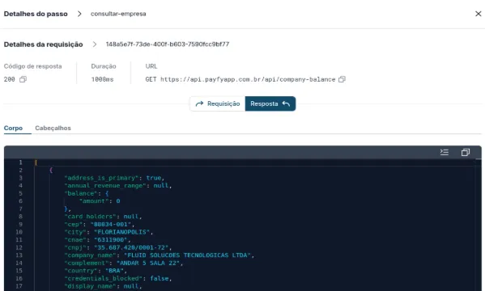This screenshot has height=291, width=485.
Task: Click the "card_holders" line
Action: 103,217
